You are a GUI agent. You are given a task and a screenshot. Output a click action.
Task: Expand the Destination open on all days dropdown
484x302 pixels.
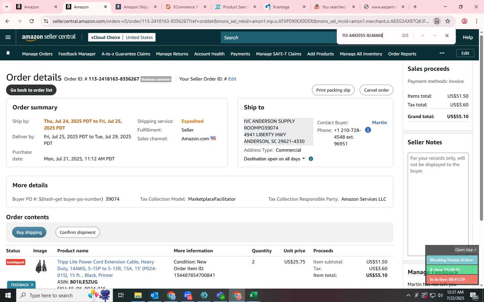[274, 159]
